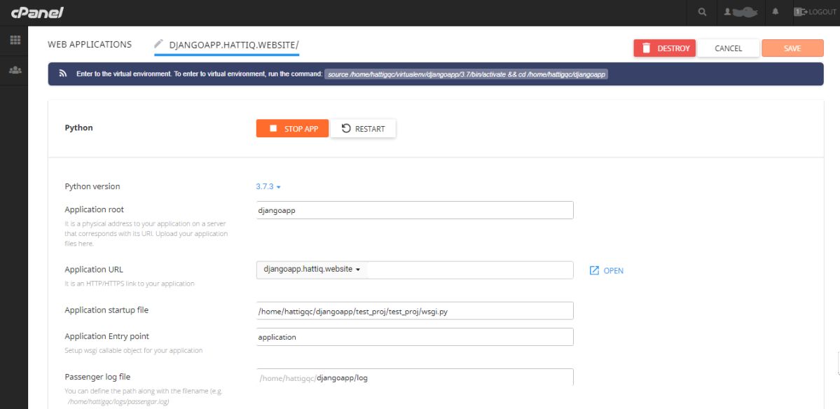The image size is (840, 409).
Task: Click the Application root label
Action: coord(95,210)
